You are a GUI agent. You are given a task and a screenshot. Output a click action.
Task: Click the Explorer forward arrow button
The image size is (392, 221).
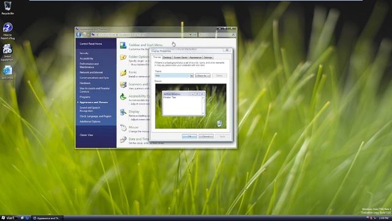point(85,34)
